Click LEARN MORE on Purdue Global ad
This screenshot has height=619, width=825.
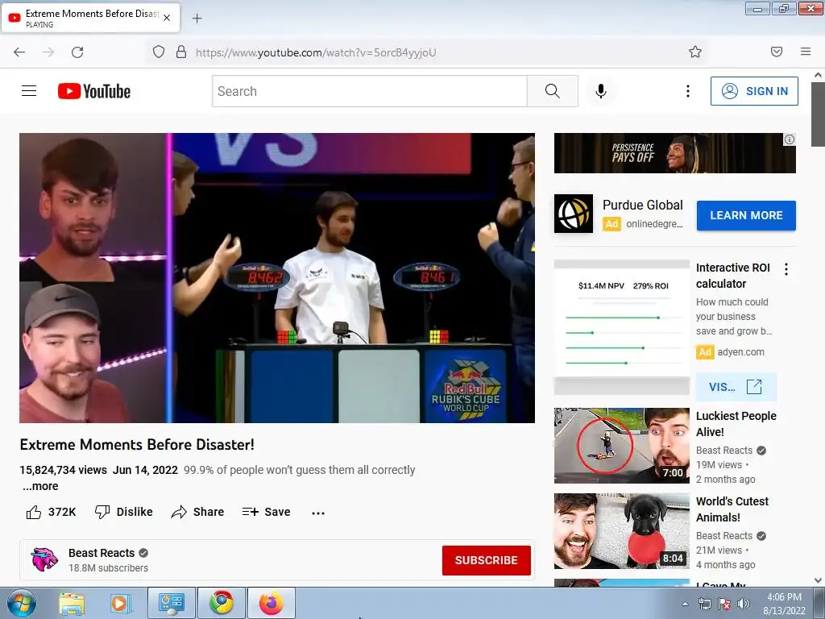pos(746,215)
